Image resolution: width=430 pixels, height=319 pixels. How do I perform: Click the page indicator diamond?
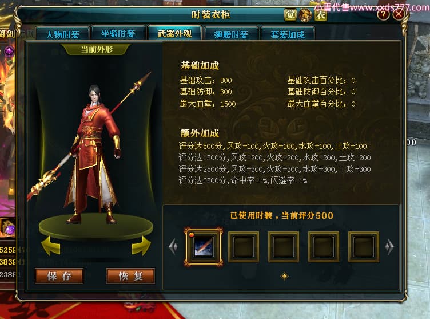284,276
